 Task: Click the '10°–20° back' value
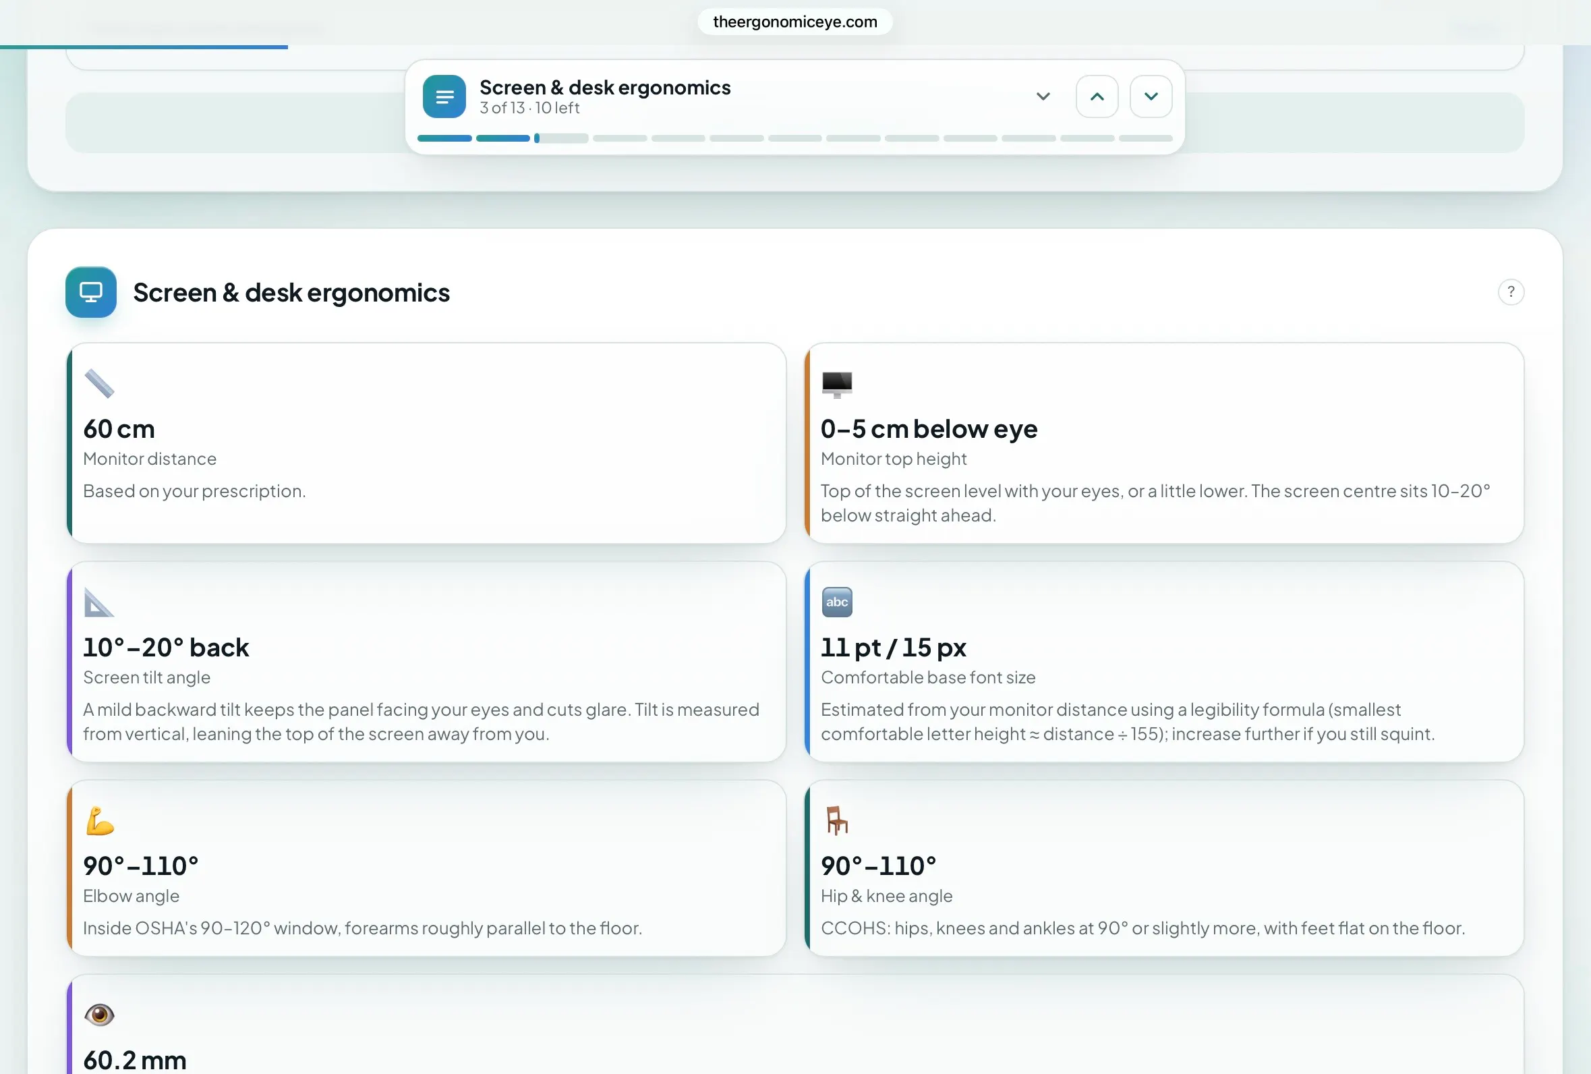coord(166,648)
